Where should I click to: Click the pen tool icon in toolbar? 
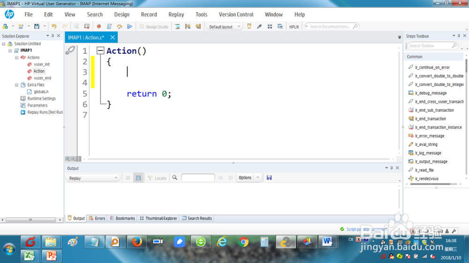259,27
